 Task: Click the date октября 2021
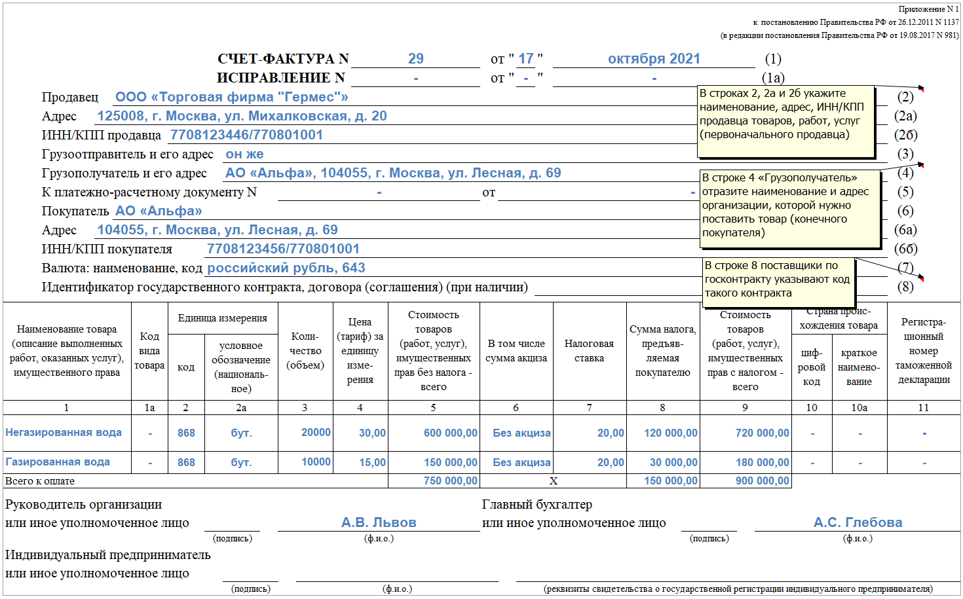click(x=654, y=59)
